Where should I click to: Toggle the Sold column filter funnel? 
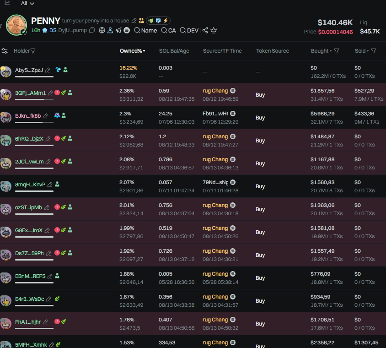[x=374, y=51]
